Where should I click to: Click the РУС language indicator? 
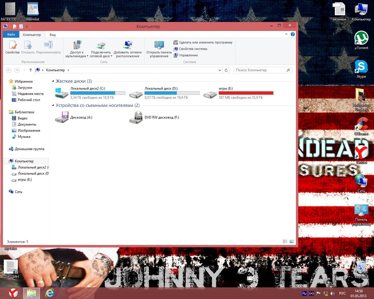point(342,293)
